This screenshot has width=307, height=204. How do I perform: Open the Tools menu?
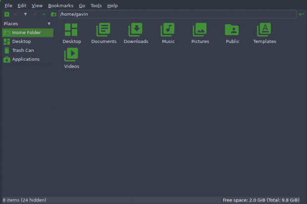(96, 5)
